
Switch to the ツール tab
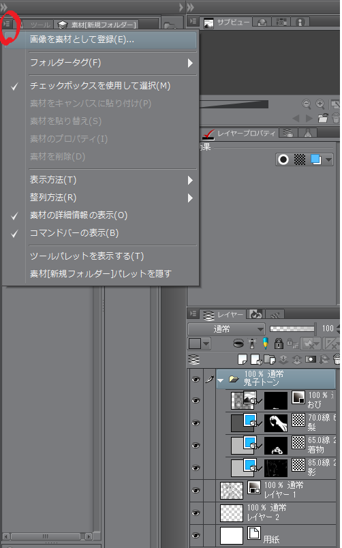click(x=35, y=25)
